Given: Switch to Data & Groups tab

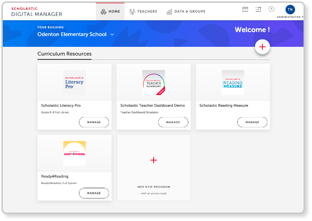Looking at the screenshot, I should [x=186, y=12].
